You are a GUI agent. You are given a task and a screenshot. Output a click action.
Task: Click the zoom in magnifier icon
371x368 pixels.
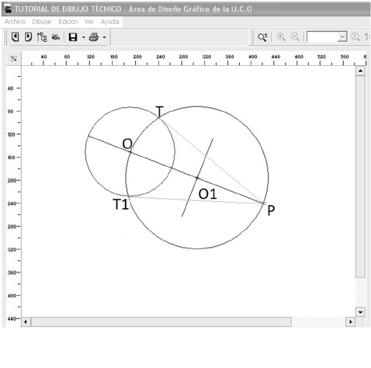coord(281,37)
